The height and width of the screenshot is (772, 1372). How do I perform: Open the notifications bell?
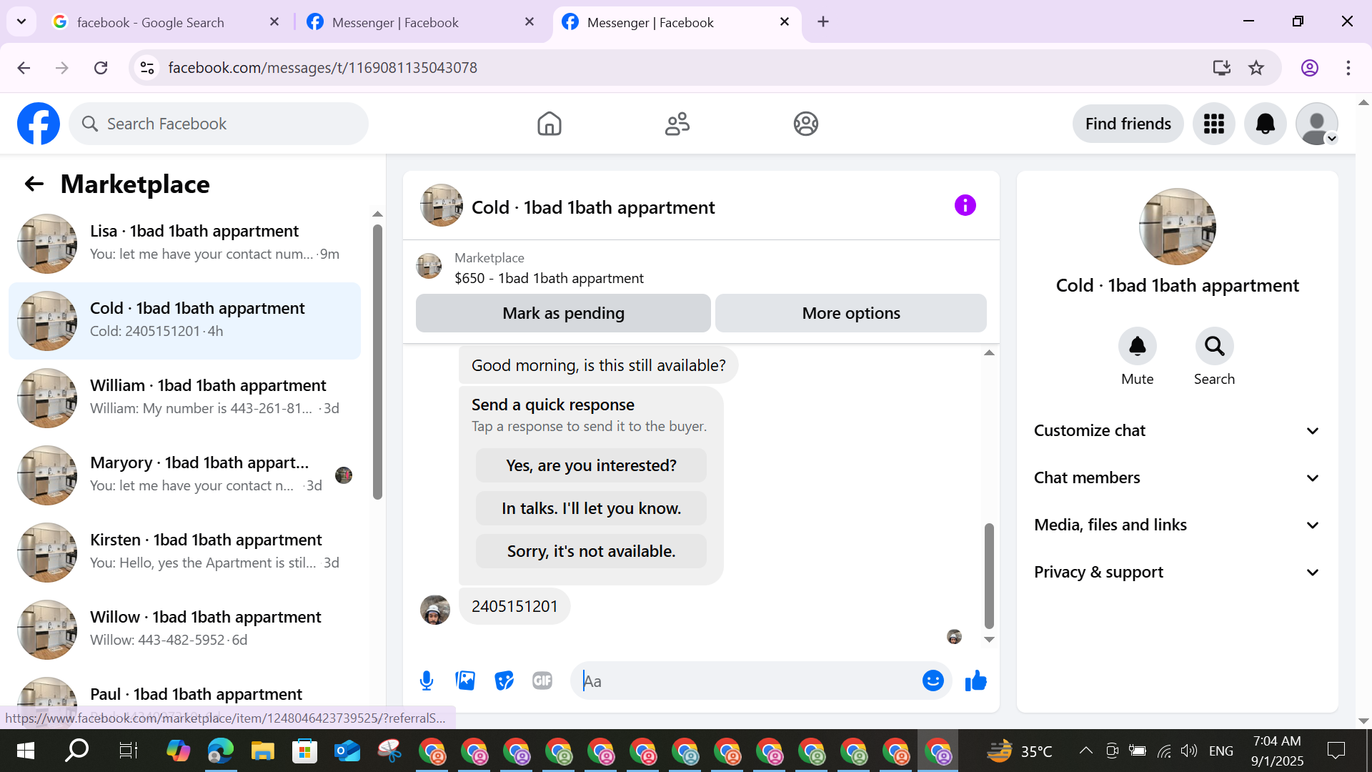[x=1265, y=124]
